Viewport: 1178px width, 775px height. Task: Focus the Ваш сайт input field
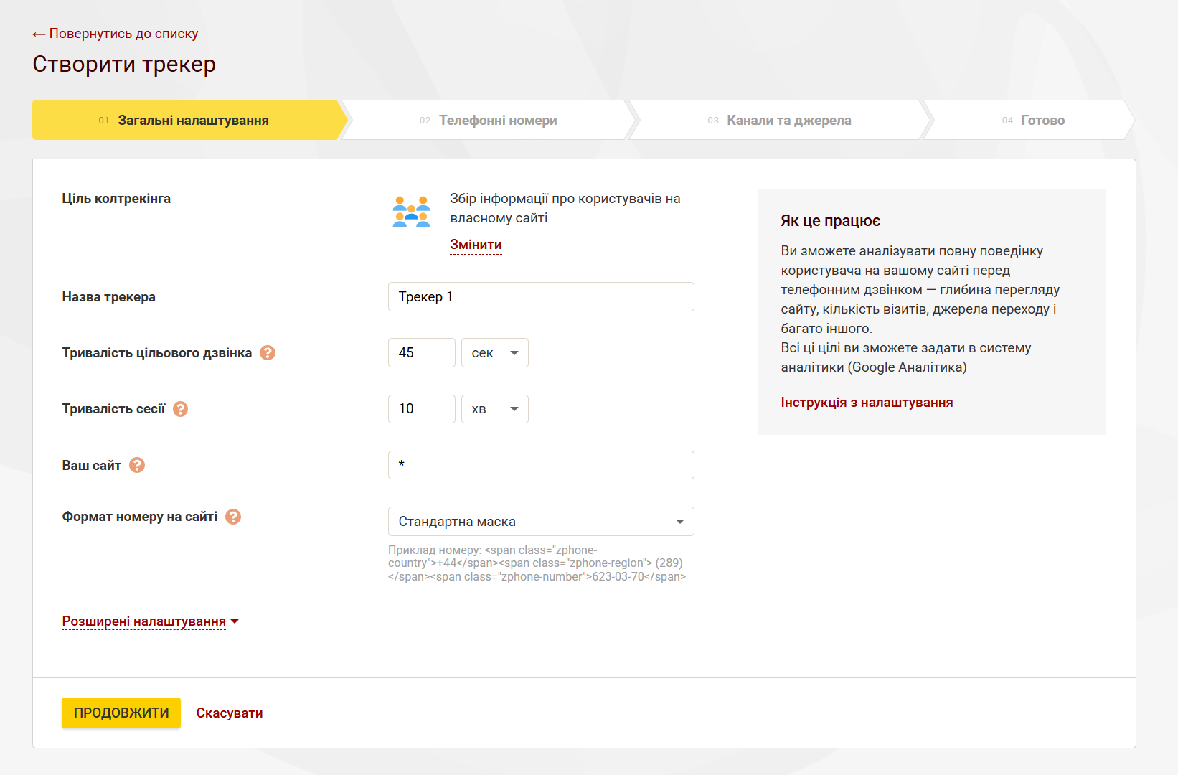541,465
